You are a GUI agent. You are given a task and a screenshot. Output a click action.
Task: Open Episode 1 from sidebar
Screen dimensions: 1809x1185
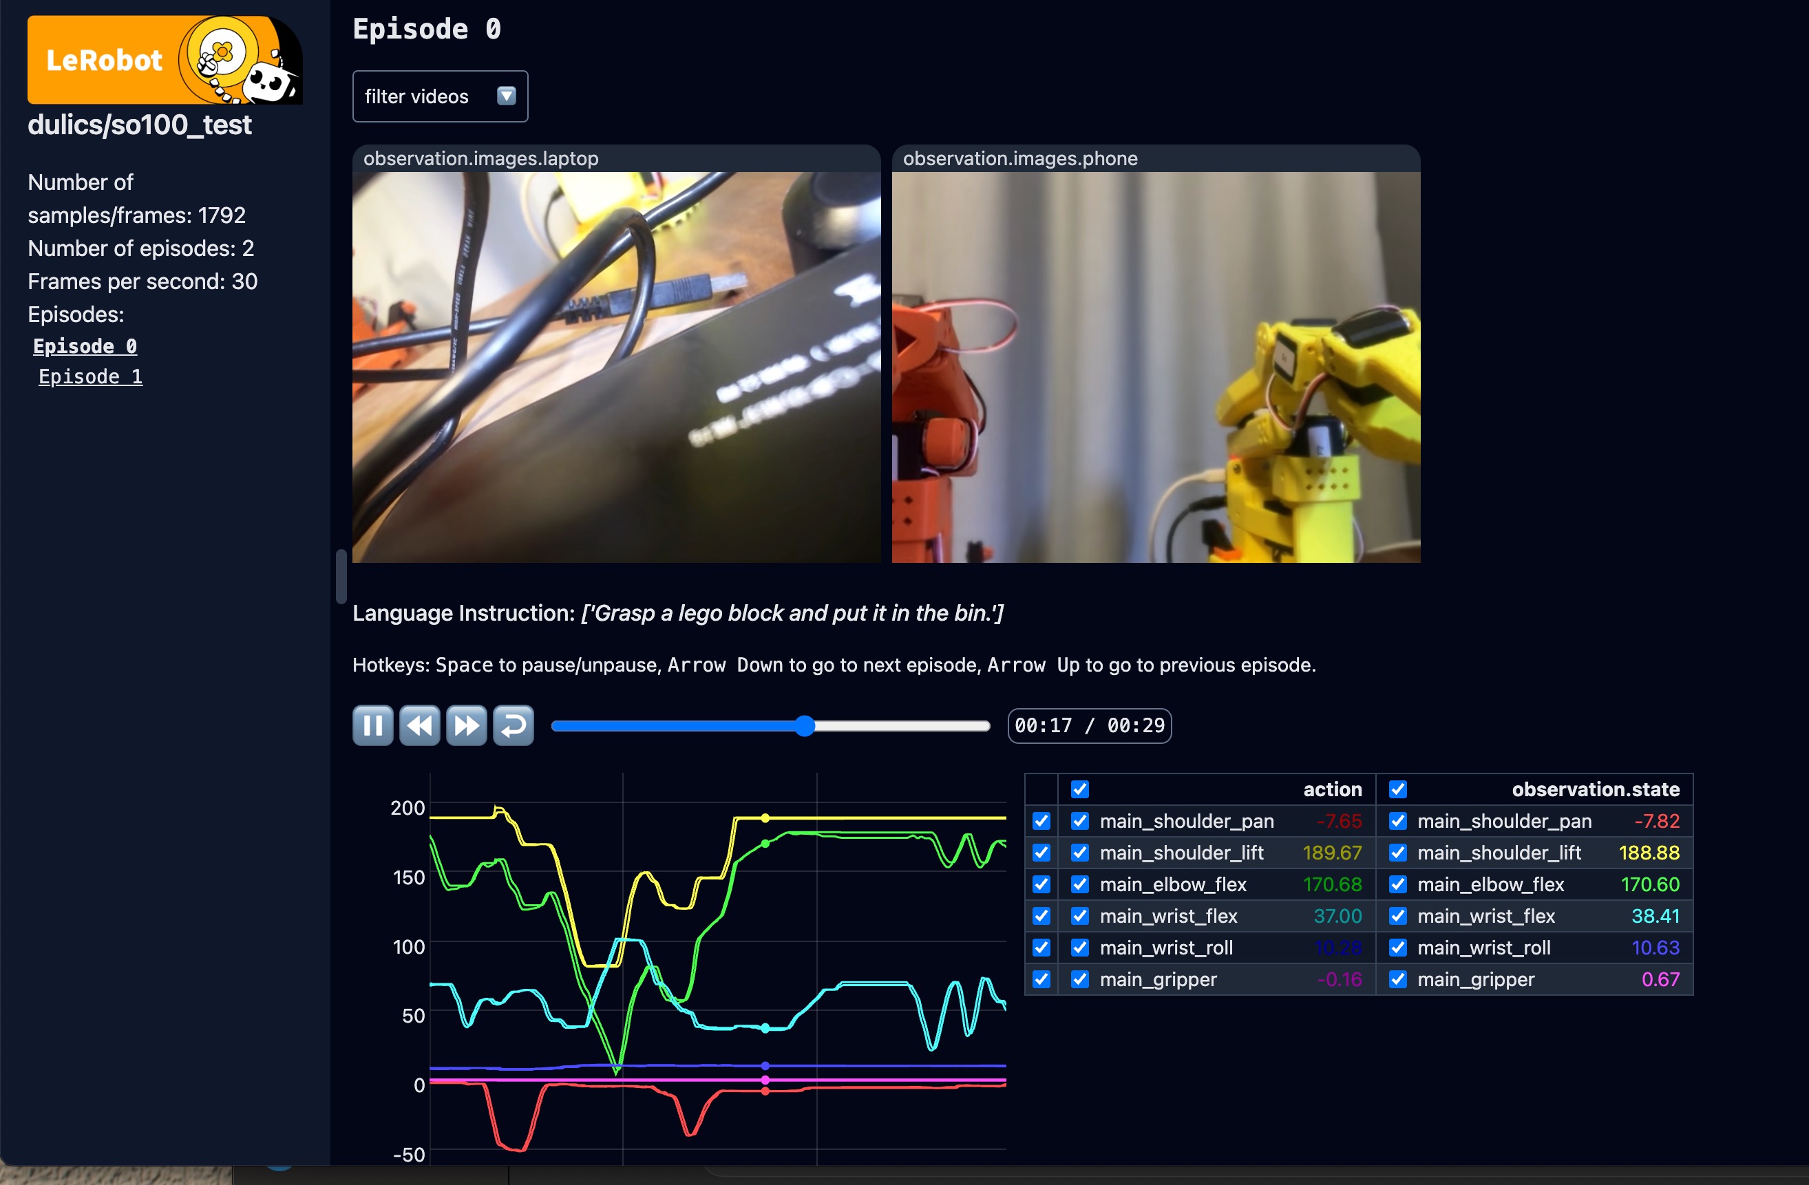click(x=90, y=376)
